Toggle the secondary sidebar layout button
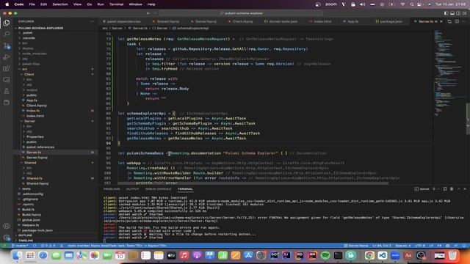This screenshot has height=264, width=470. tap(458, 13)
